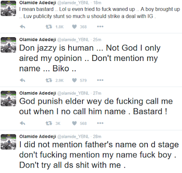Open the 27m tweet timestamp
The image size is (182, 173).
[x=97, y=93]
